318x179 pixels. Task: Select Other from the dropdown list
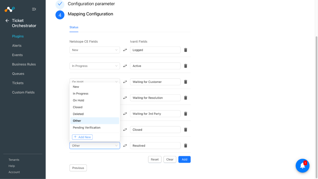click(95, 121)
